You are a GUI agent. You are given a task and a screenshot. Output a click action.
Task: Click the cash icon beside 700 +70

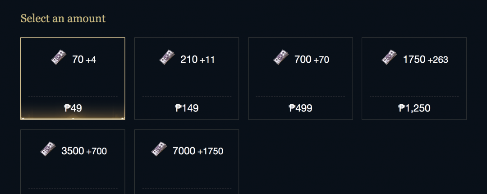281,57
